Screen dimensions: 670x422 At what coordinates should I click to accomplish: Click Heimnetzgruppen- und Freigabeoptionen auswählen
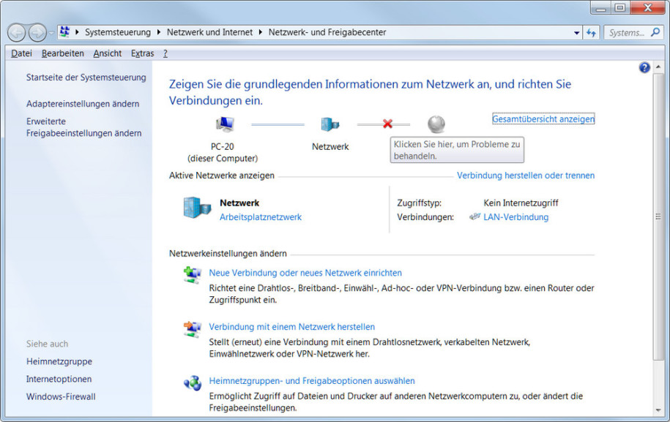[x=312, y=380]
